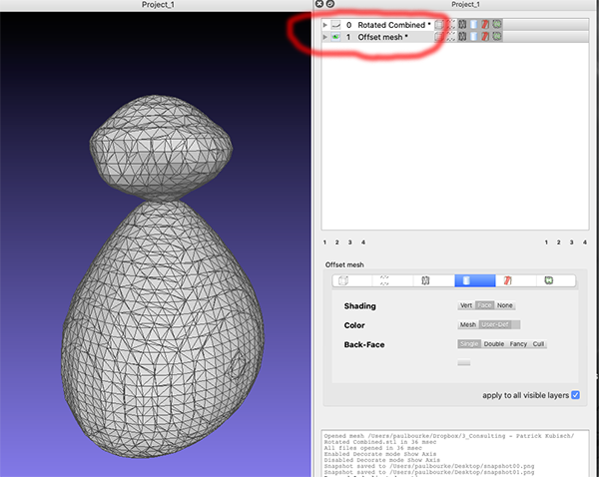
Task: Toggle wireframe rendering for Rotated Combined layer
Action: 462,25
